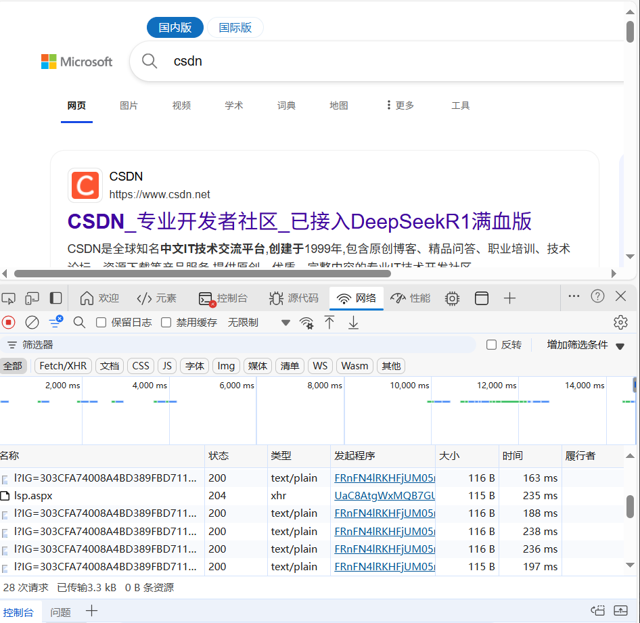Open network settings gear icon
640x623 pixels.
click(620, 322)
